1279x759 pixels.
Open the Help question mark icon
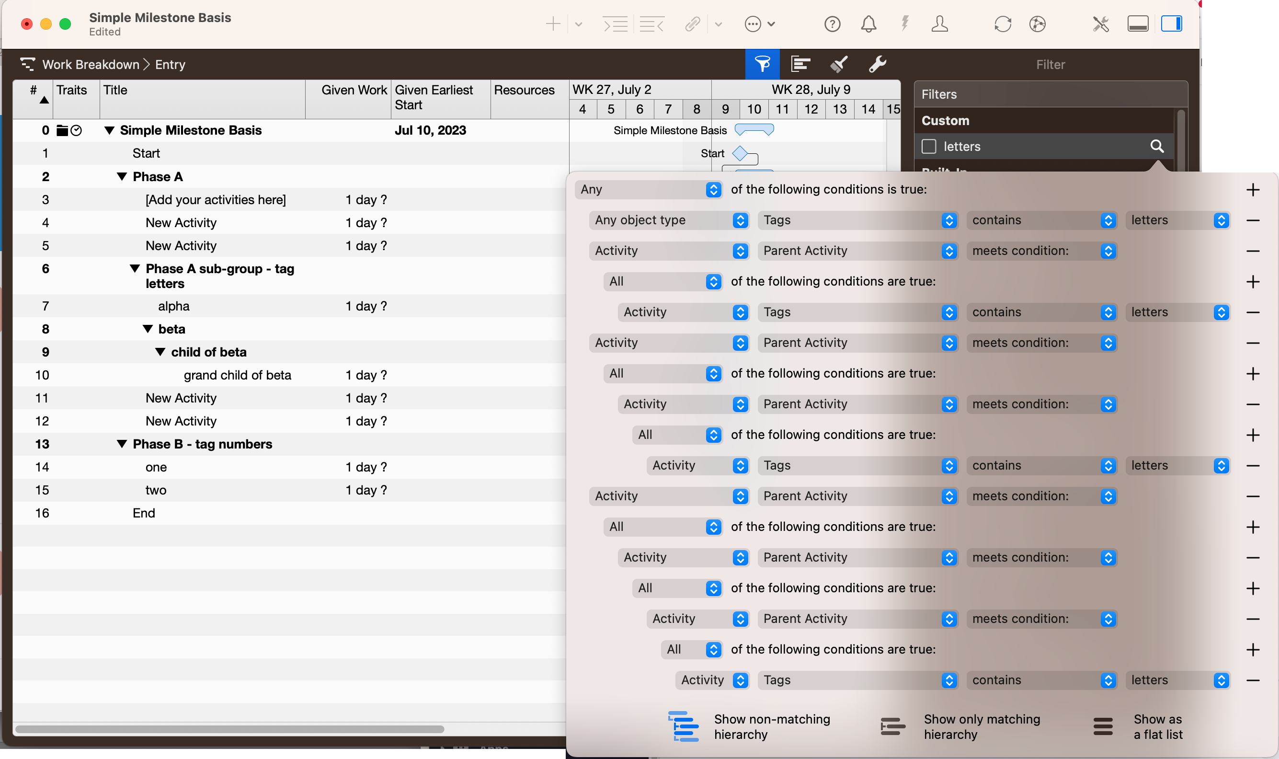click(832, 24)
